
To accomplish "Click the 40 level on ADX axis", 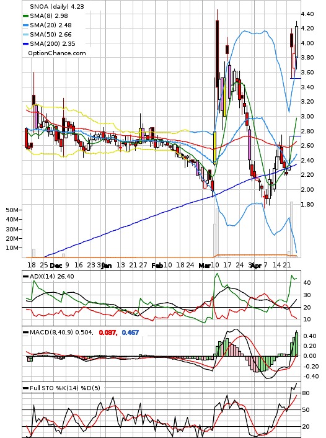I will (x=307, y=283).
